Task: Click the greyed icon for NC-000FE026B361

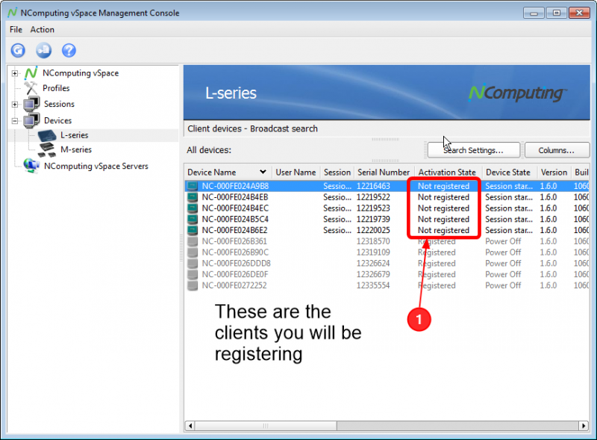Action: pos(193,241)
